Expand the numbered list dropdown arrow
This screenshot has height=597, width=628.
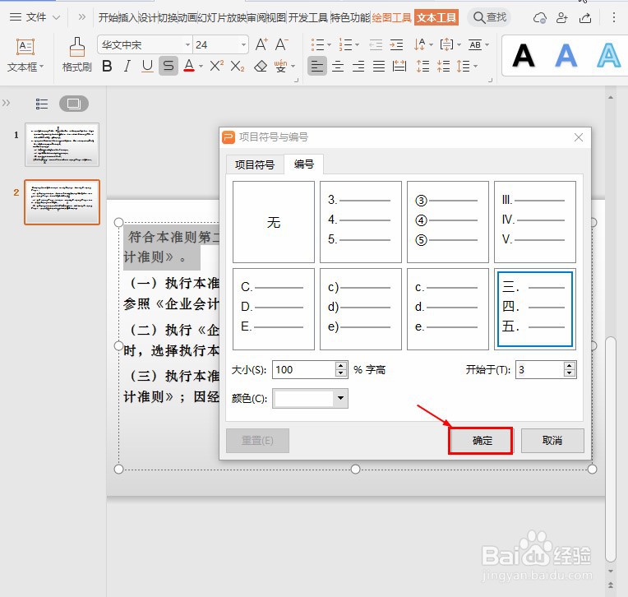click(x=358, y=44)
